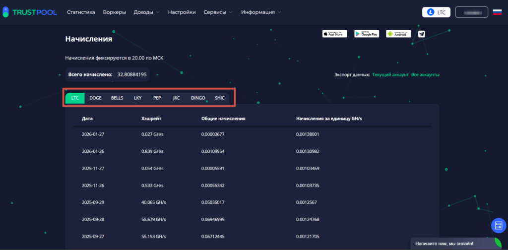Click the Начисления за единицу GH/s header
The height and width of the screenshot is (250, 508).
(329, 119)
